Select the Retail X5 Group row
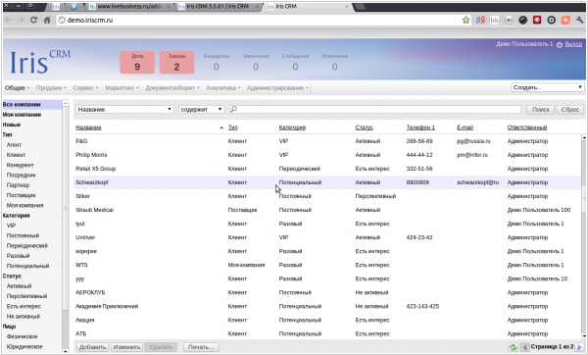This screenshot has height=355, width=588. point(326,169)
